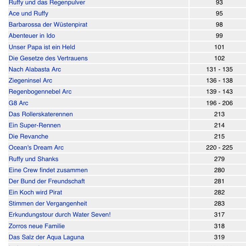Select 'Das Rollerskaterennen' episode link
The width and height of the screenshot is (246, 246).
point(41,114)
